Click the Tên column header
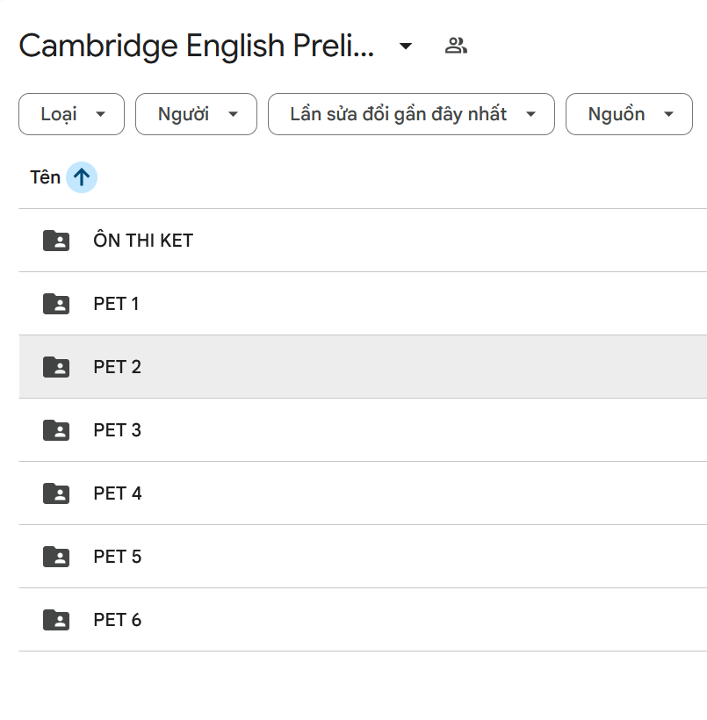Image resolution: width=707 pixels, height=720 pixels. click(45, 177)
